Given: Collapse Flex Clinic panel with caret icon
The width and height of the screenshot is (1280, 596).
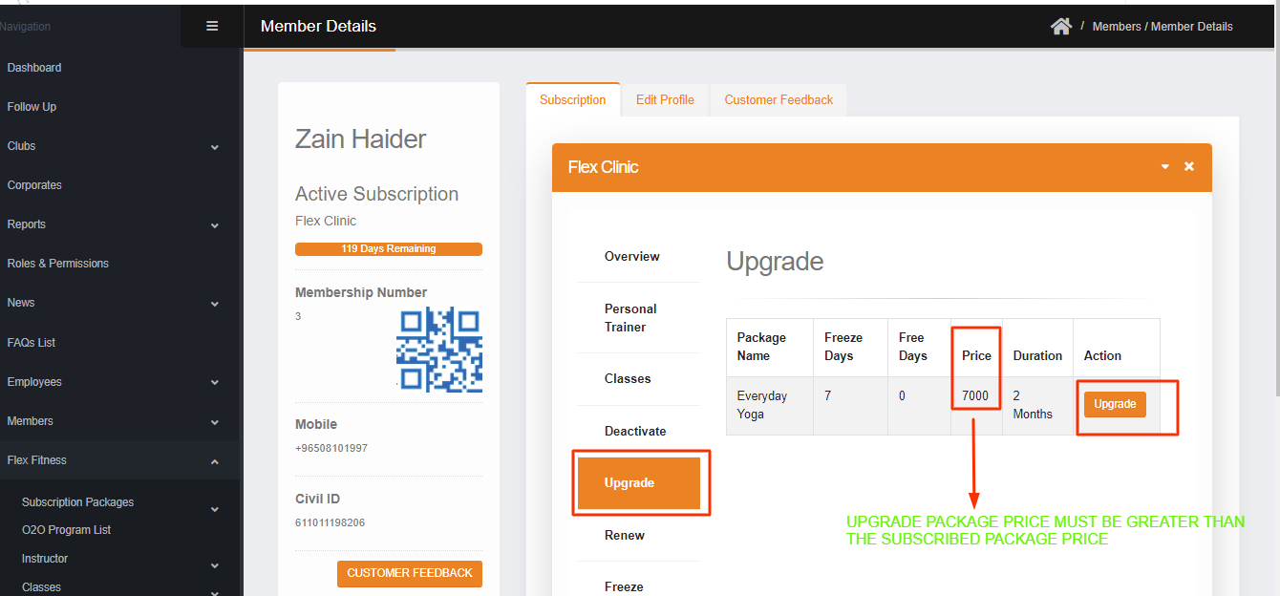Looking at the screenshot, I should pyautogui.click(x=1165, y=166).
